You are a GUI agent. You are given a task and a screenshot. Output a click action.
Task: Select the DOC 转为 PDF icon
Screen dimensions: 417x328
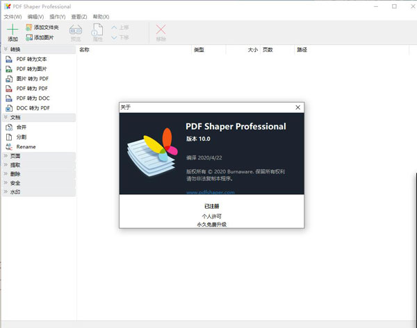pyautogui.click(x=9, y=108)
